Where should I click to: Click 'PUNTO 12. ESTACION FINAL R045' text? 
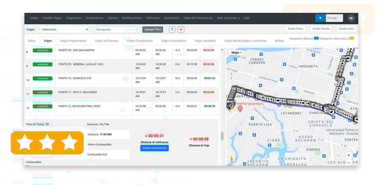tap(79, 106)
